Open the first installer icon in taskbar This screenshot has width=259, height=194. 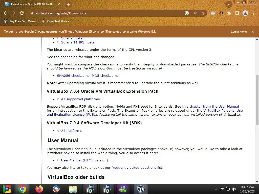[x=90, y=189]
